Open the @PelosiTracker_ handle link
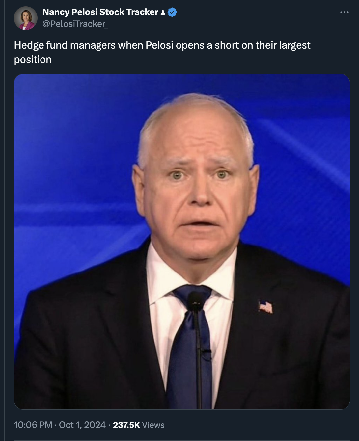Screen dimensions: 359x441 coord(75,24)
